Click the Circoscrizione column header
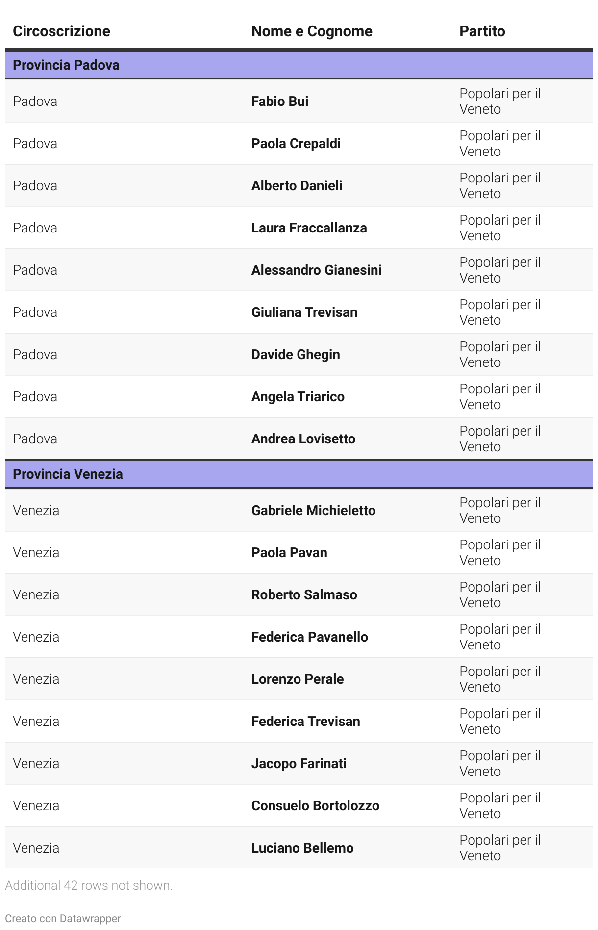This screenshot has width=598, height=930. [61, 31]
